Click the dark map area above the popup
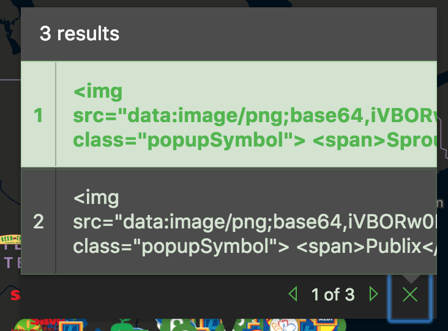The height and width of the screenshot is (331, 448). coord(224,4)
